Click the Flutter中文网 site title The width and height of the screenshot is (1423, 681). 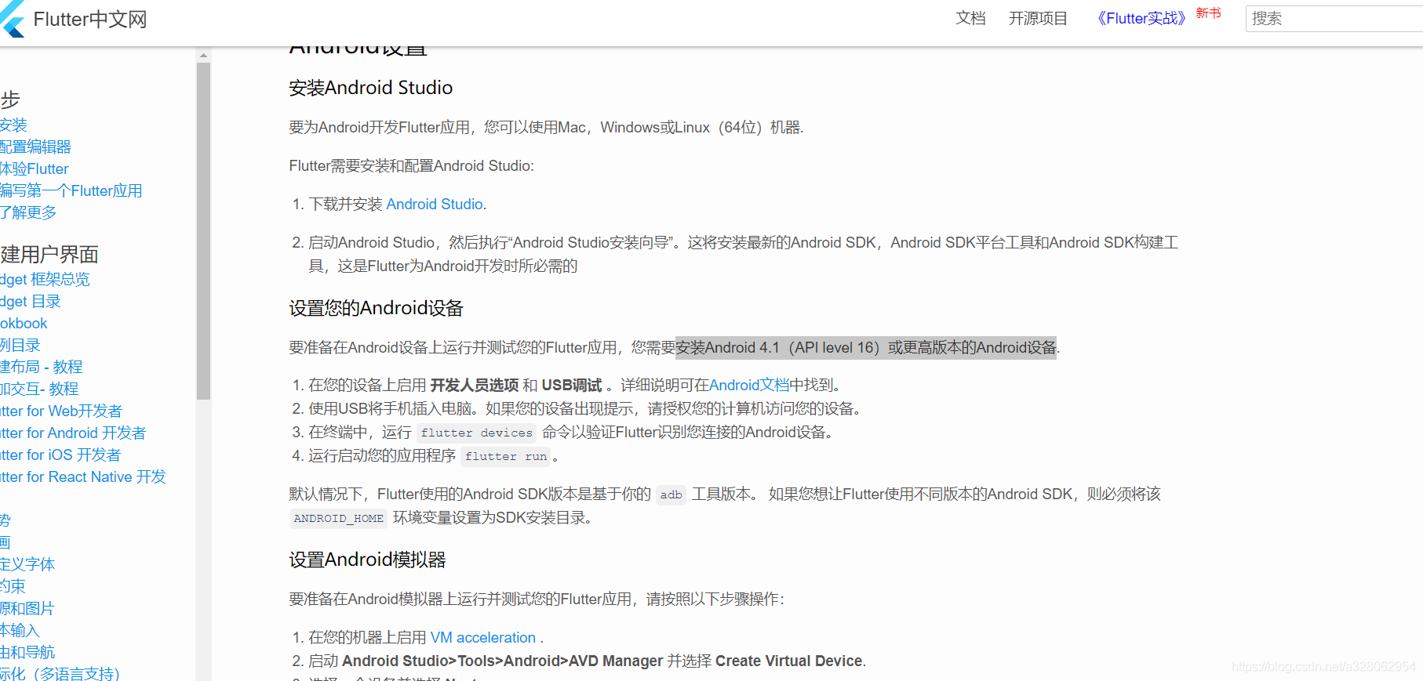click(x=90, y=19)
